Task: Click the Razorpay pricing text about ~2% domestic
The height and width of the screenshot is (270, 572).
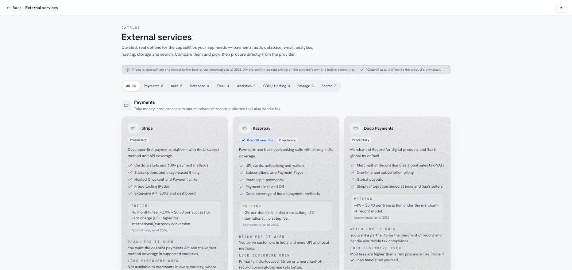Action: pos(278,216)
